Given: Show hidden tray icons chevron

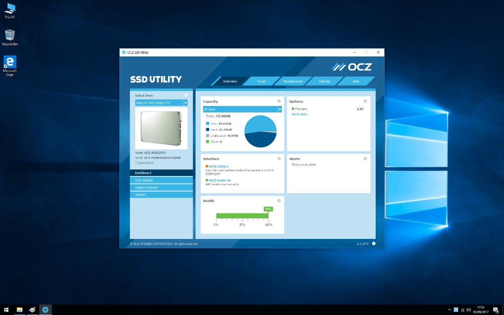Looking at the screenshot, I should 449,310.
